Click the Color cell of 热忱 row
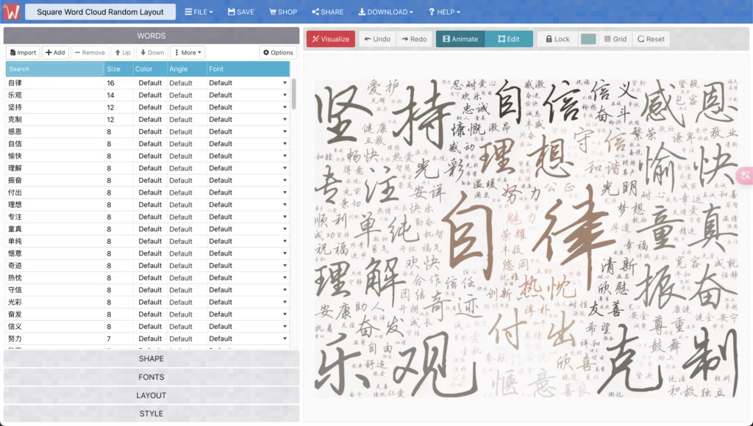This screenshot has height=426, width=753. pos(150,278)
